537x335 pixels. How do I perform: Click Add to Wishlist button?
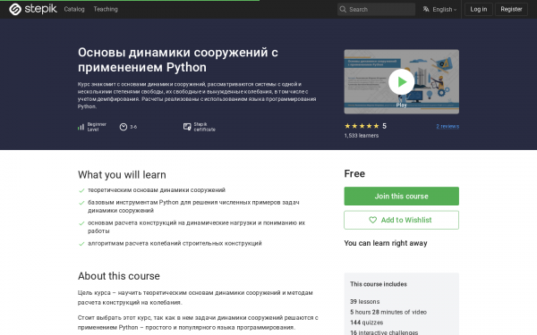(401, 220)
